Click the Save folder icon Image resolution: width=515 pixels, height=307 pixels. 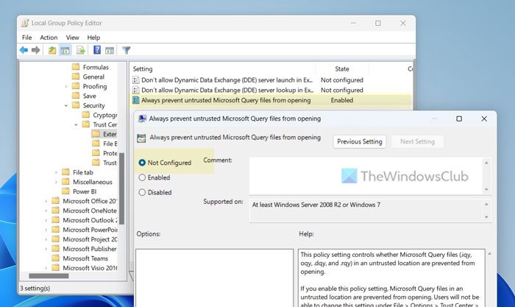(x=76, y=96)
